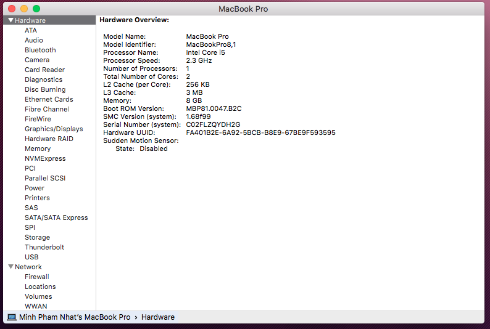This screenshot has width=490, height=329.
Task: Open the Bluetooth hardware section
Action: [40, 50]
